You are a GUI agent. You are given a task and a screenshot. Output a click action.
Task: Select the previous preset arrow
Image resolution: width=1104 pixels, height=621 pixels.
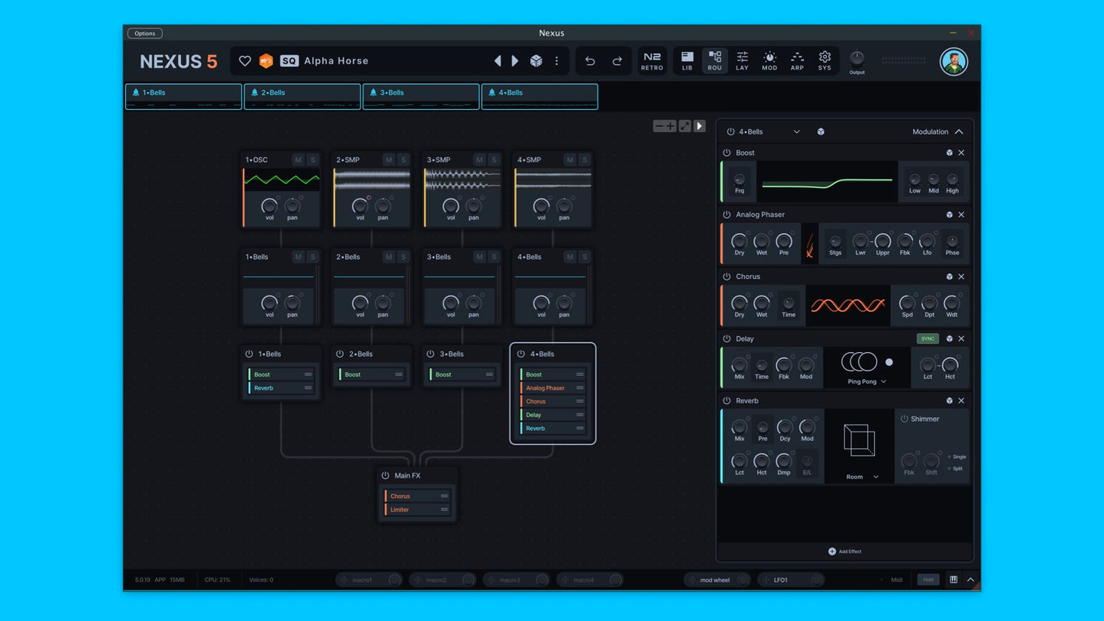tap(497, 61)
